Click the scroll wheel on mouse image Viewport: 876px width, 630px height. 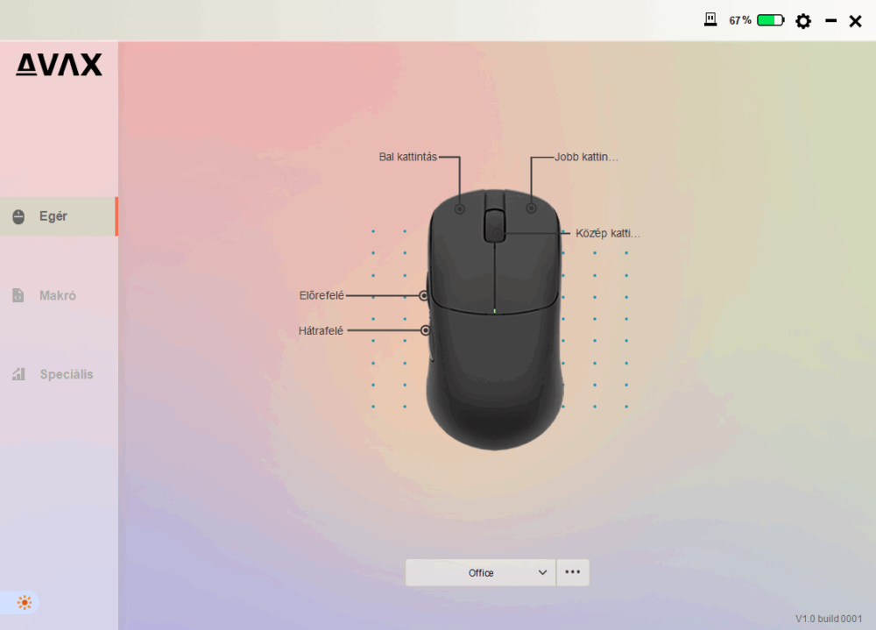[x=494, y=224]
